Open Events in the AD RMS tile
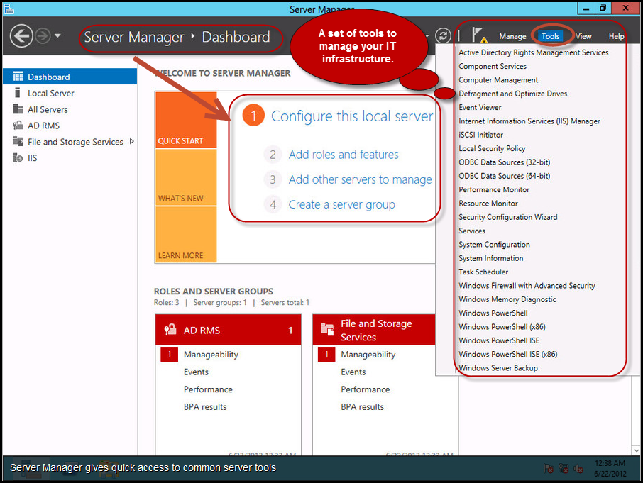643x483 pixels. point(196,372)
